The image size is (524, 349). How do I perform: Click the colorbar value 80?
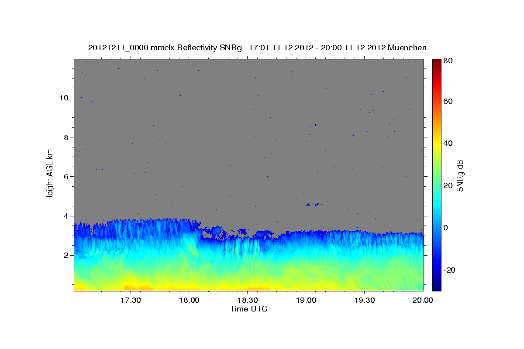pos(448,61)
